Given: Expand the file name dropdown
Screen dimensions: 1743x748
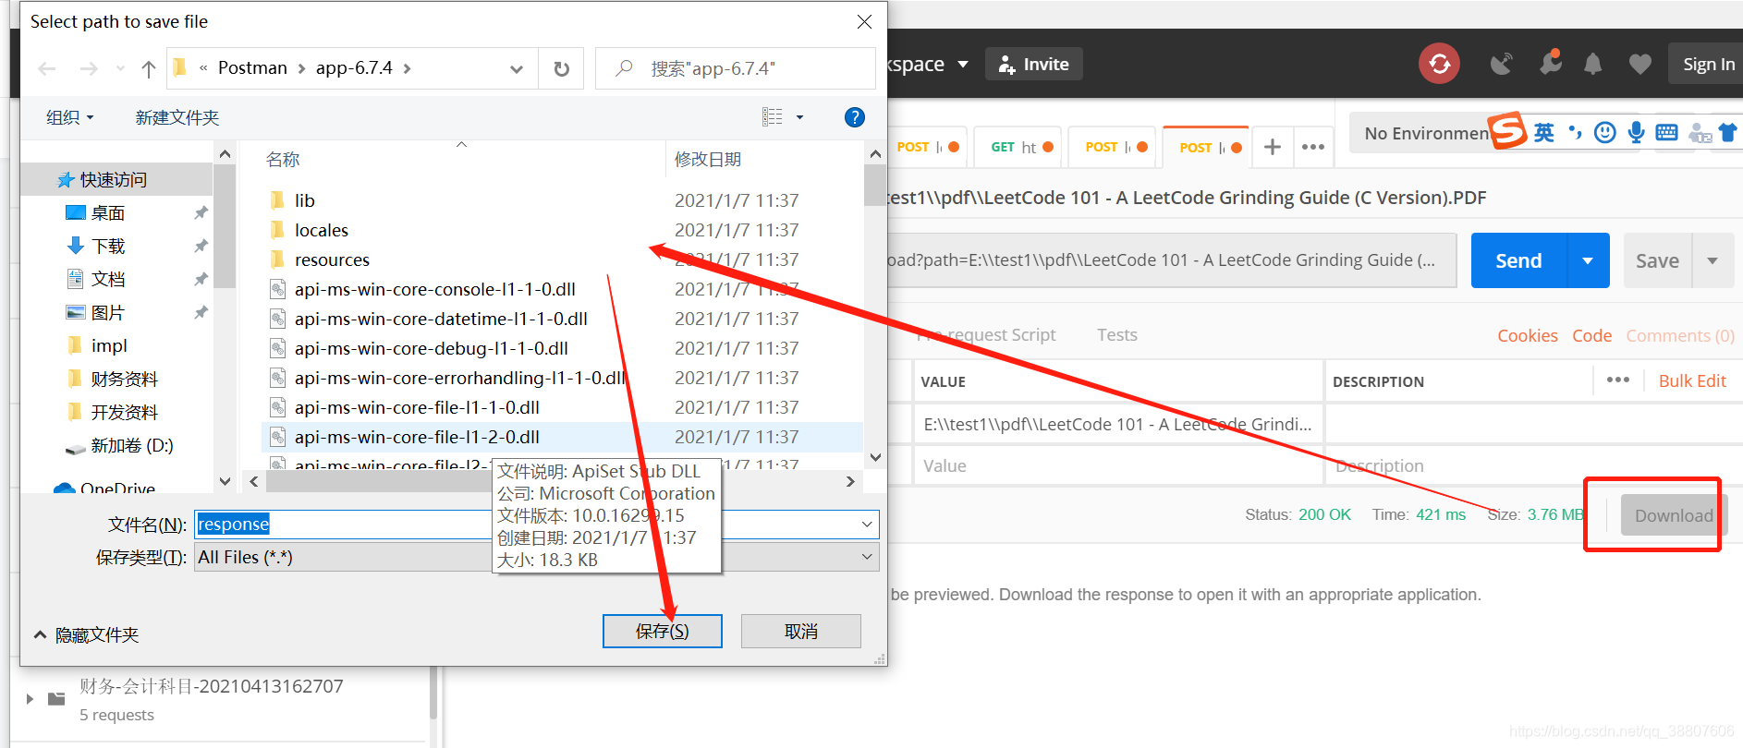Looking at the screenshot, I should pyautogui.click(x=867, y=525).
